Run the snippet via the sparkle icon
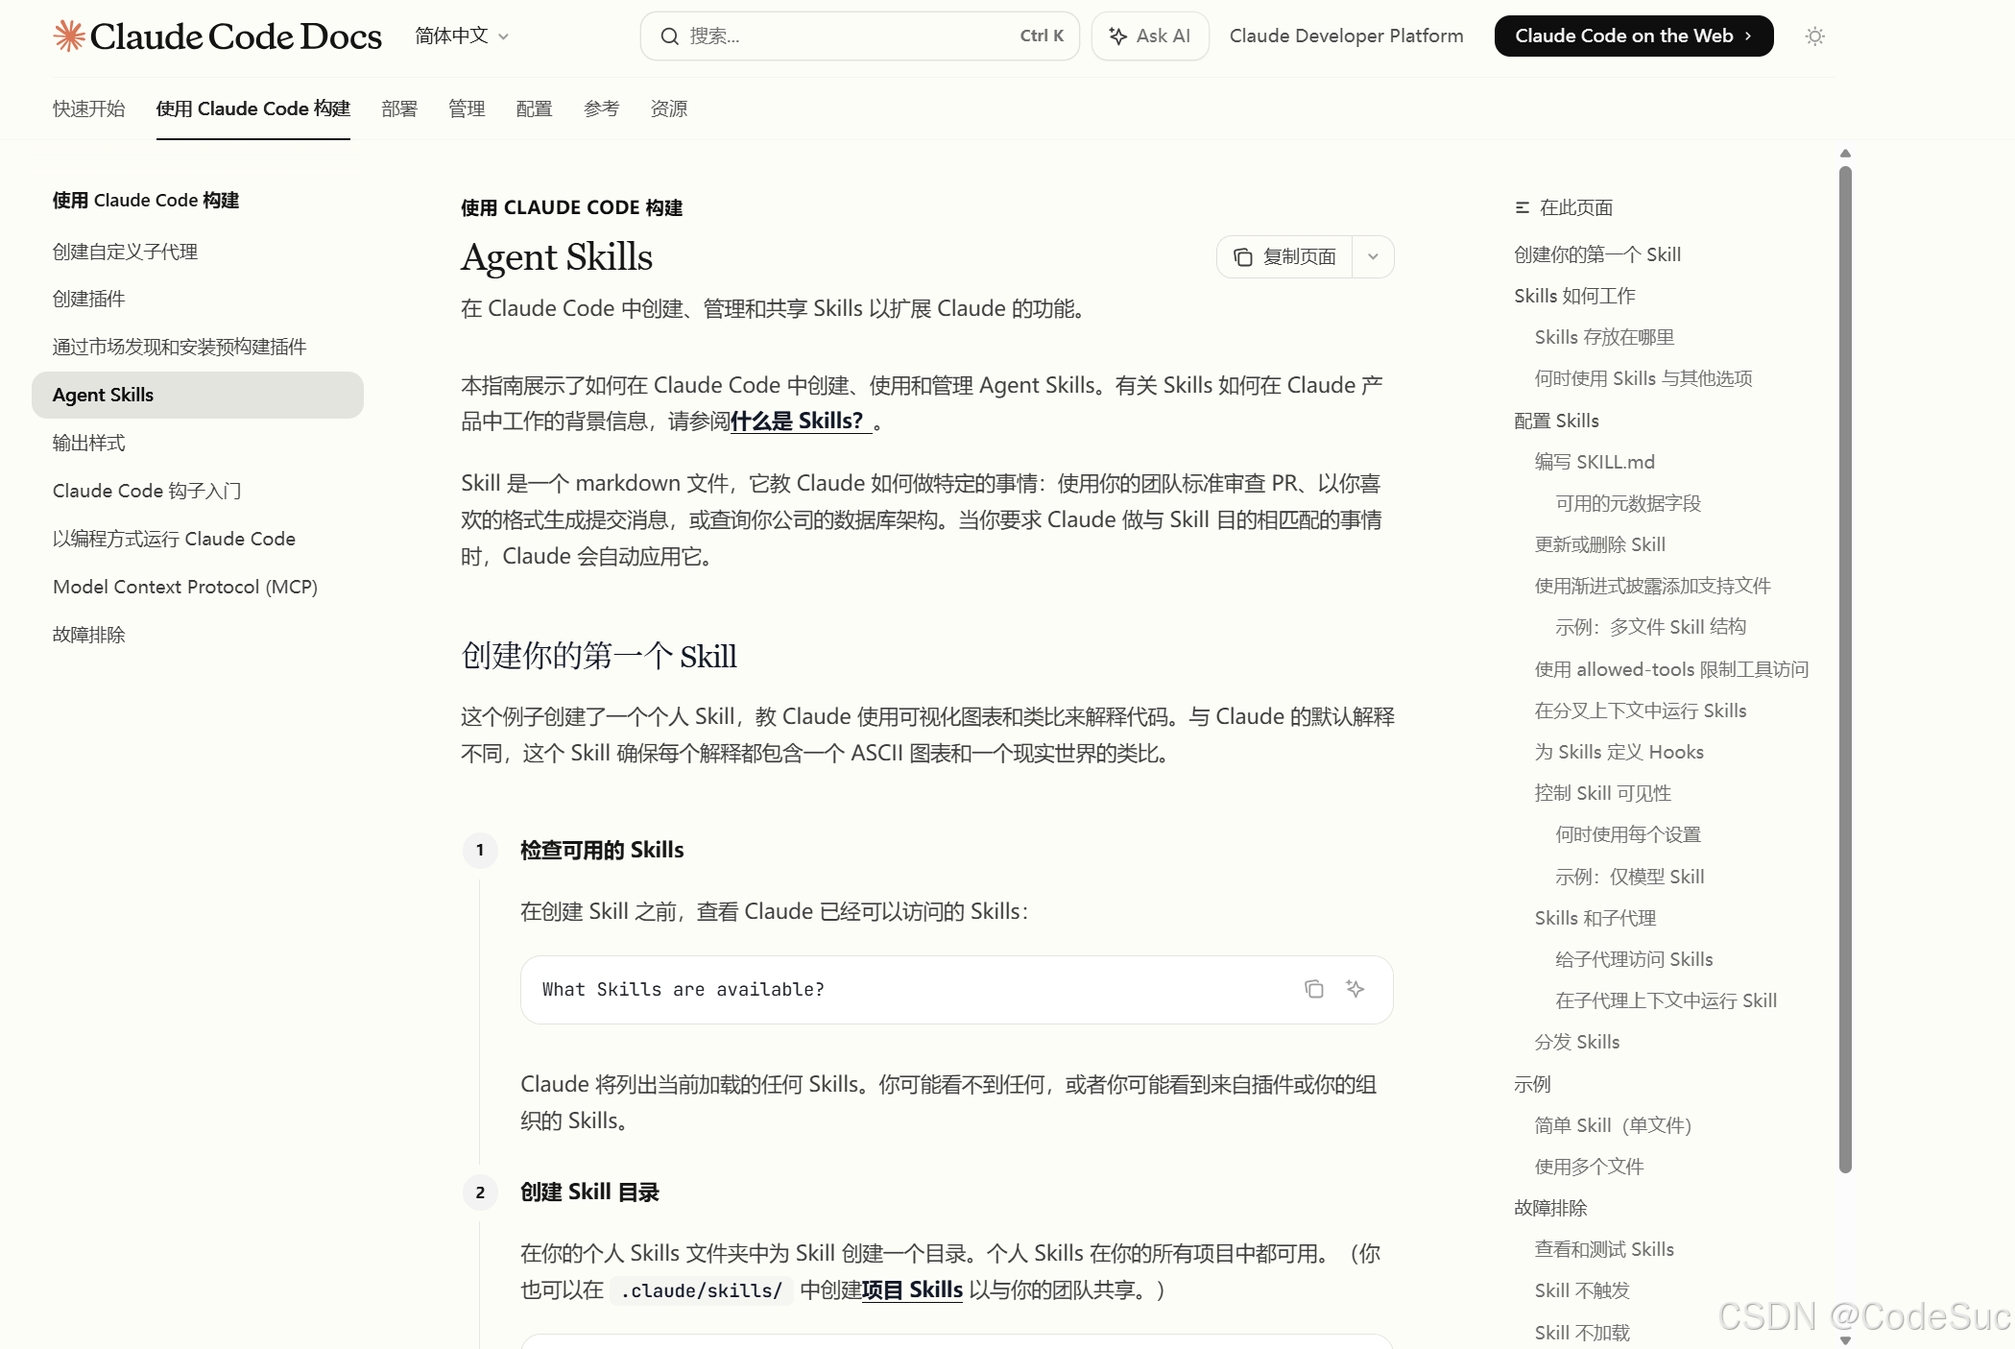 pos(1355,989)
